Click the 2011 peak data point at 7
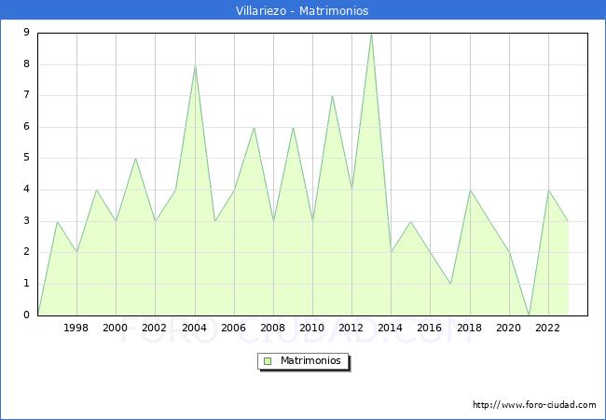This screenshot has width=606, height=420. point(332,96)
